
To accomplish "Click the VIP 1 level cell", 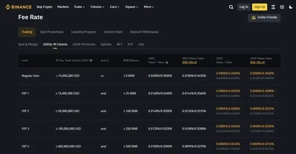I will click(25, 93).
